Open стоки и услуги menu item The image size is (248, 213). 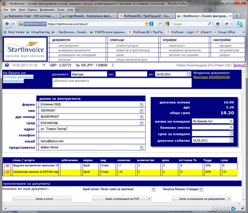(x=127, y=46)
